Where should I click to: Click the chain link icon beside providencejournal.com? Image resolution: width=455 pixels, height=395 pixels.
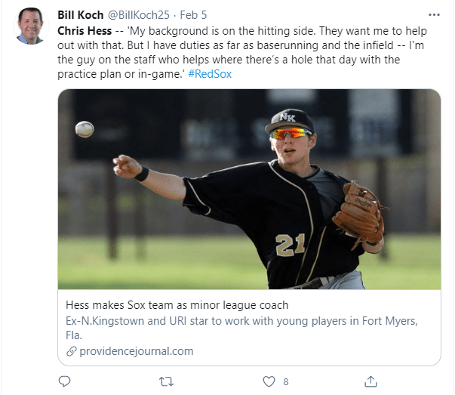tap(72, 351)
